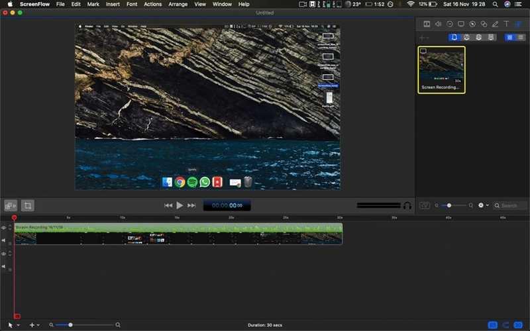530x331 pixels.
Task: Open the pointer tool mode dropdown arrow
Action: [19, 325]
